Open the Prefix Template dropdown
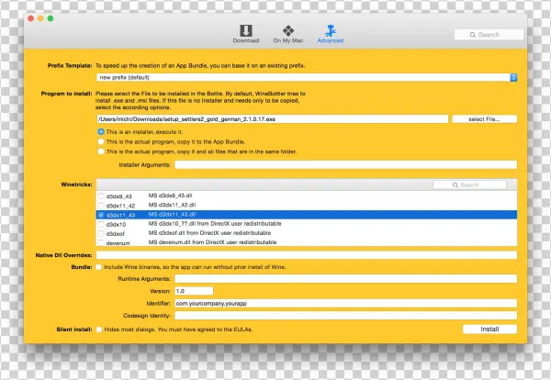Screen dimensions: 551x380 click(307, 77)
